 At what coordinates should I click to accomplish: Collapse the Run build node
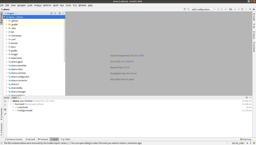pos(11,104)
